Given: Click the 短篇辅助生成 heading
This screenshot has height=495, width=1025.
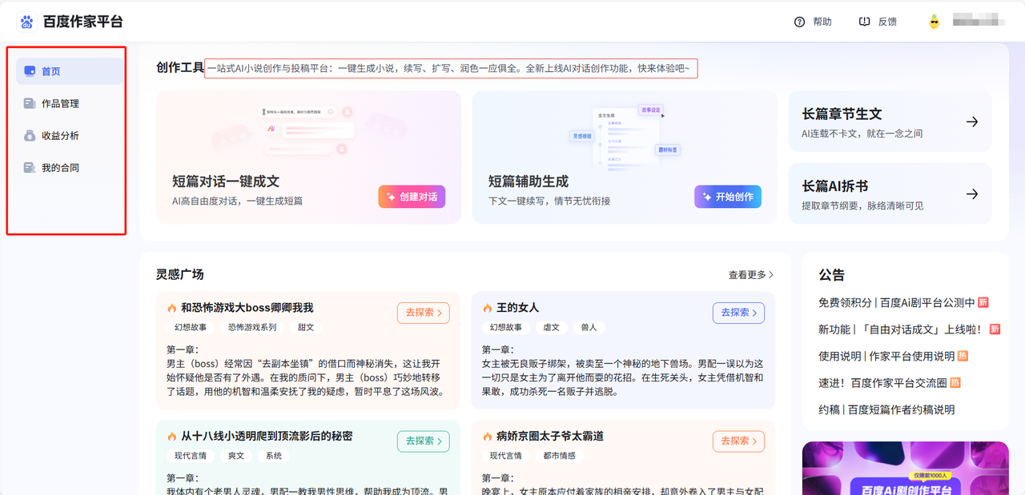Looking at the screenshot, I should pyautogui.click(x=529, y=182).
